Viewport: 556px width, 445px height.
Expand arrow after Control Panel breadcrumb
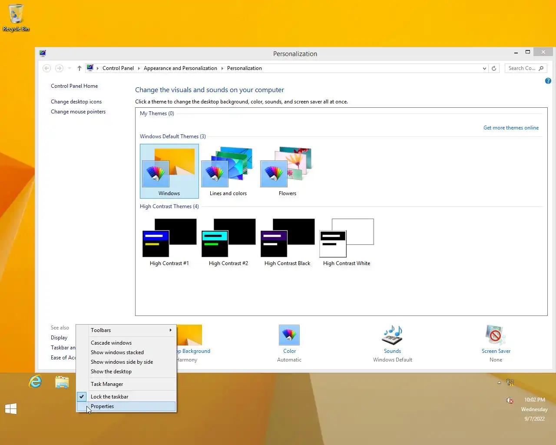click(x=139, y=68)
